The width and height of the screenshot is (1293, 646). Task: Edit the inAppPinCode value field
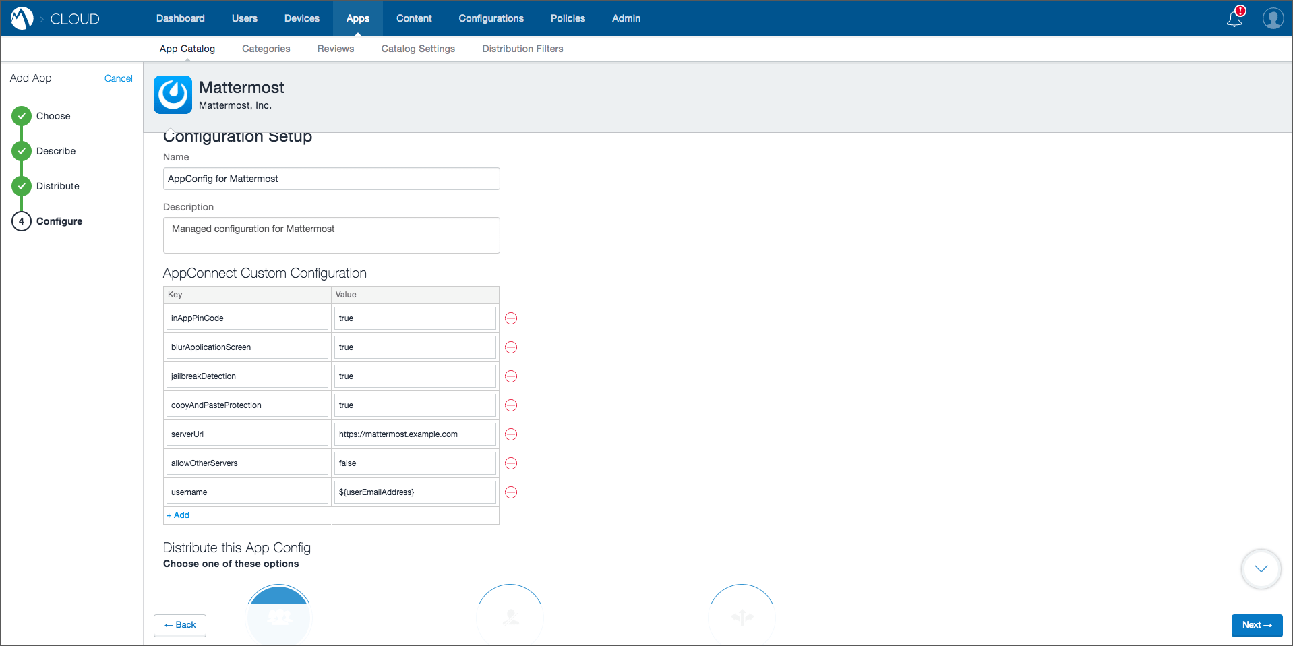coord(415,318)
